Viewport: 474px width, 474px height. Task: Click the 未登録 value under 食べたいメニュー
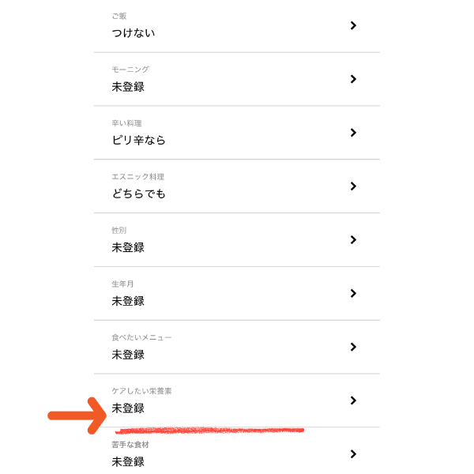128,355
